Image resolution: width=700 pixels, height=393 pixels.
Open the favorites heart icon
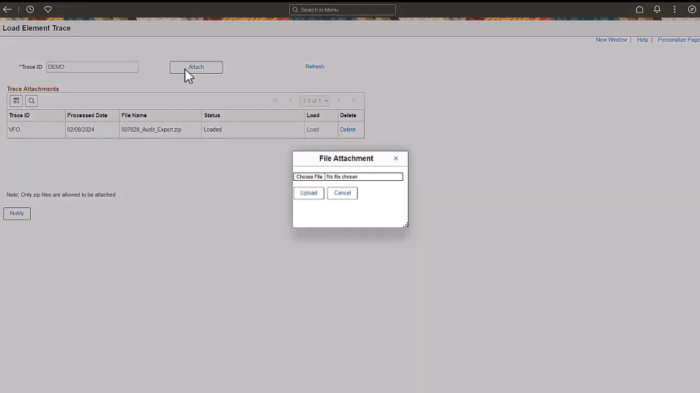pos(47,9)
